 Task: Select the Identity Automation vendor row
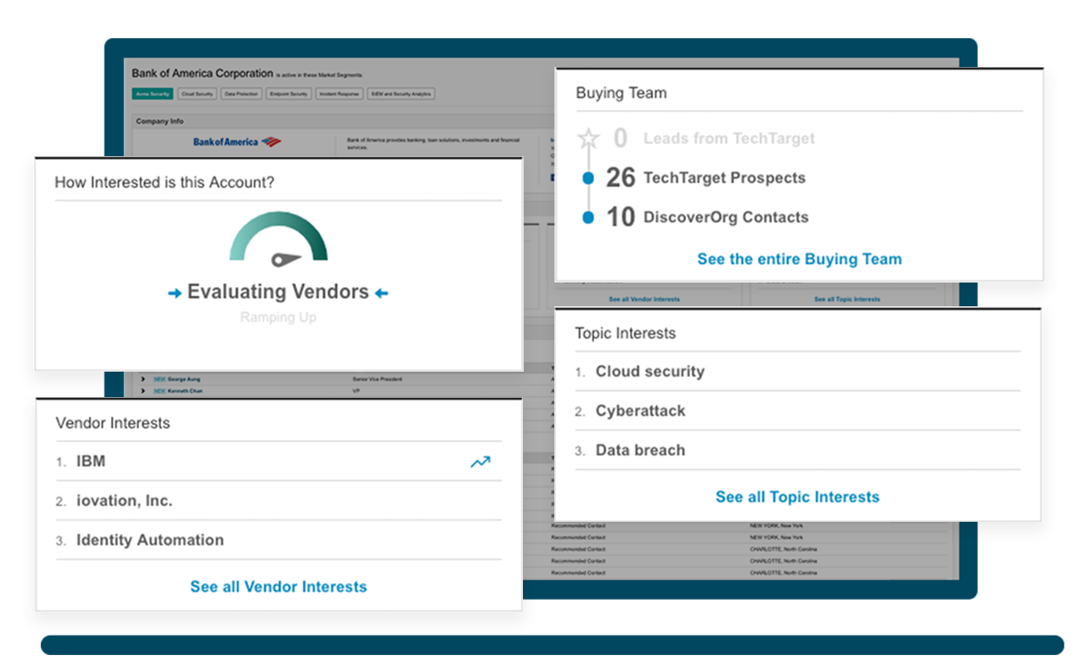[x=278, y=540]
